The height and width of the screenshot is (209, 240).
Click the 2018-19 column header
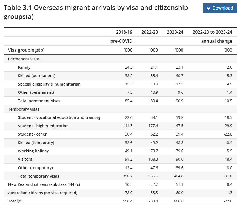[x=124, y=32]
